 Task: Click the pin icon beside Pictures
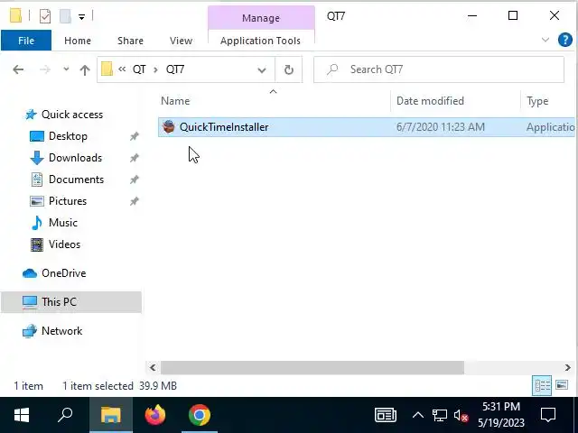point(135,201)
